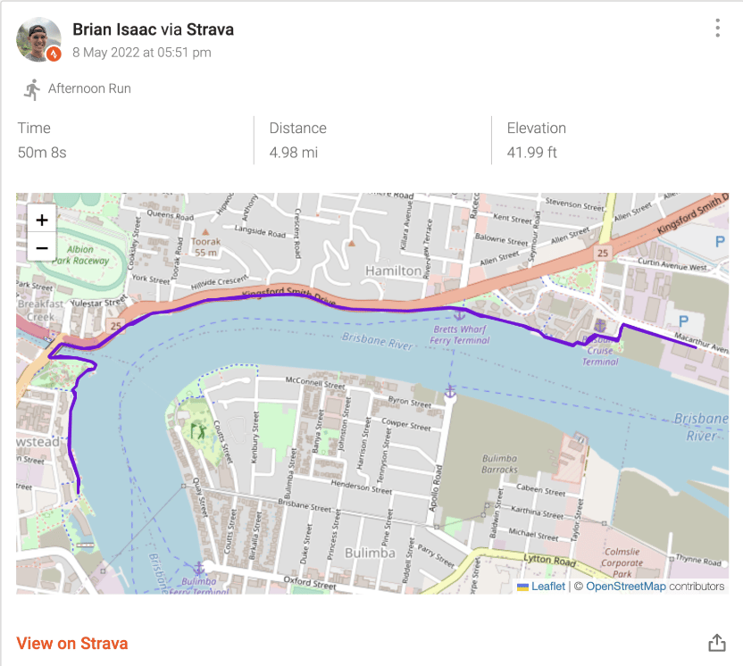
Task: Click the share icon at bottom right
Action: pyautogui.click(x=716, y=643)
